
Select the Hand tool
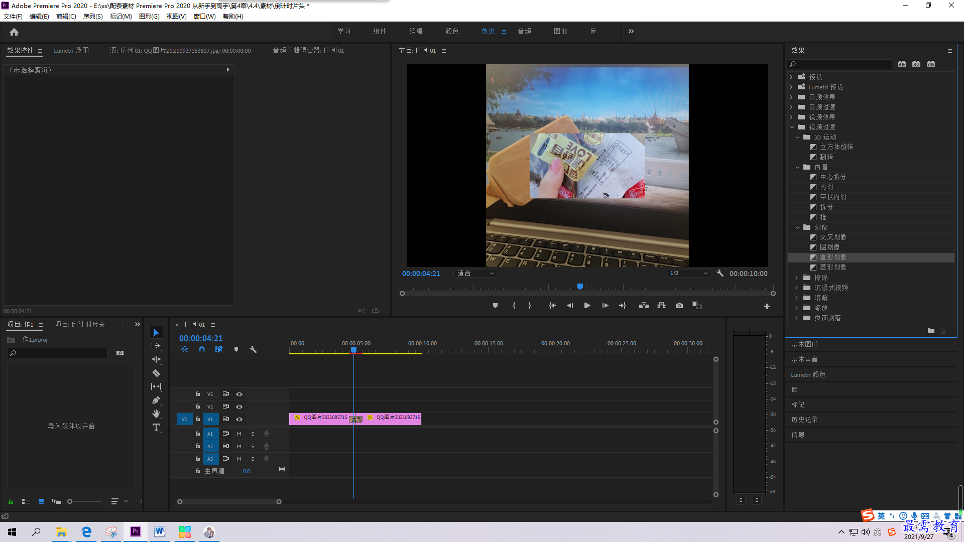pos(156,414)
